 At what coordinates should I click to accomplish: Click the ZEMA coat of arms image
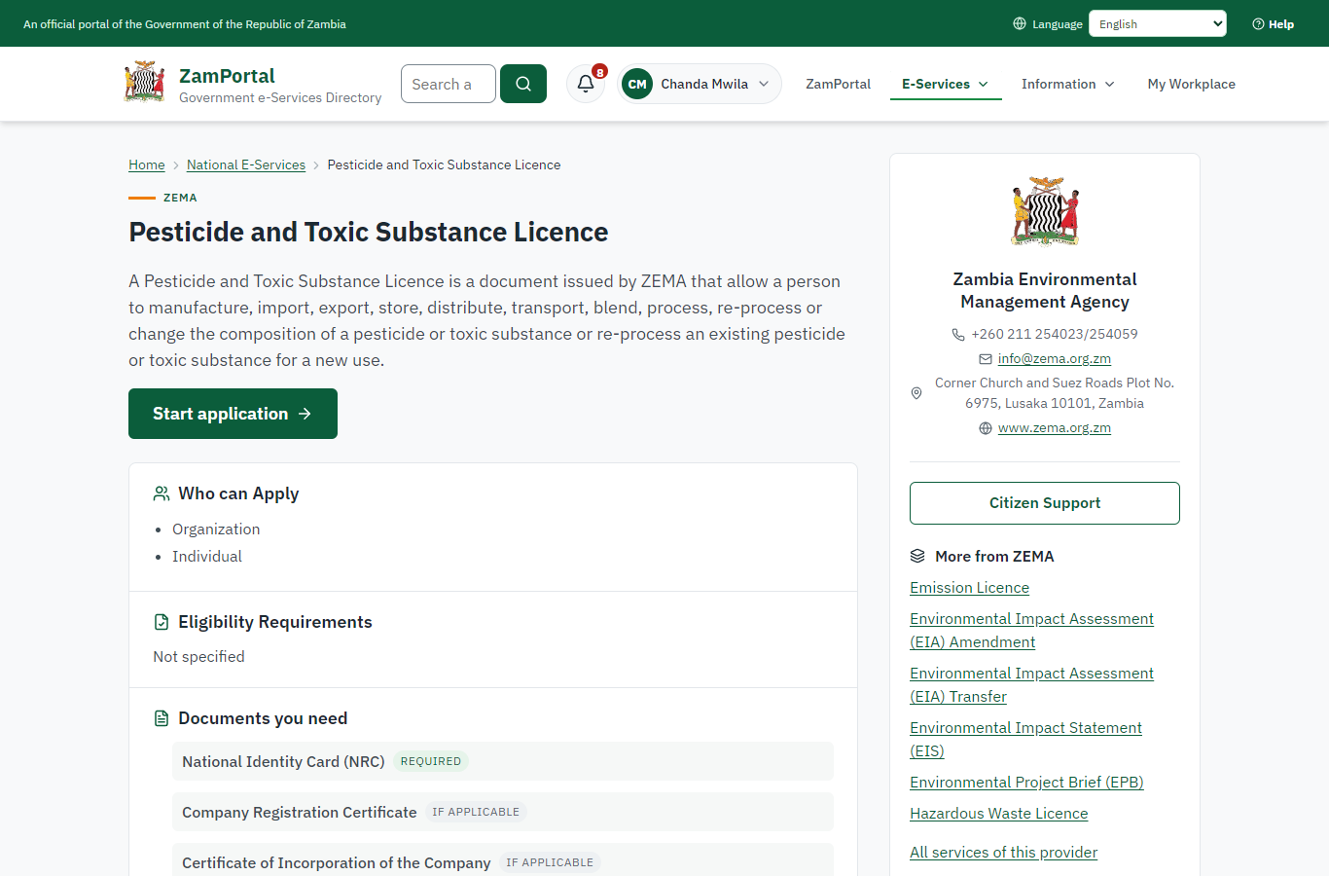pyautogui.click(x=1045, y=211)
